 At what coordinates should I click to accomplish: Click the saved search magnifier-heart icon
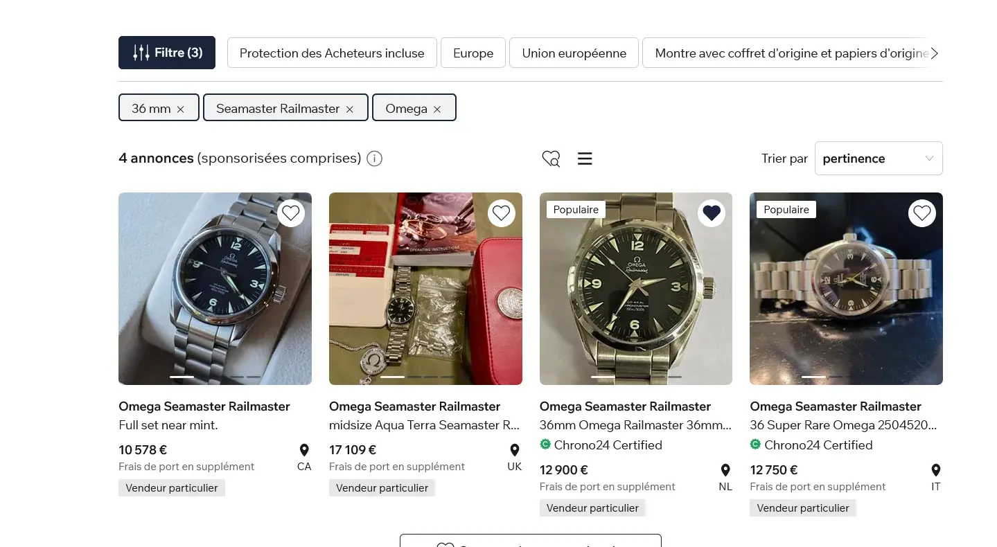[551, 159]
